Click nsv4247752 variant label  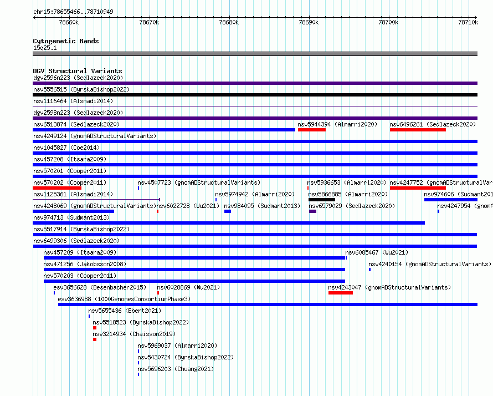(x=441, y=182)
